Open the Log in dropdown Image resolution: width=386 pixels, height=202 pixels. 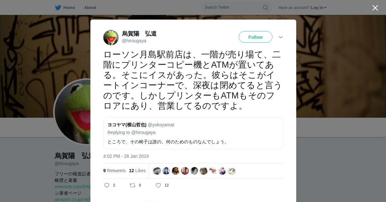[318, 8]
